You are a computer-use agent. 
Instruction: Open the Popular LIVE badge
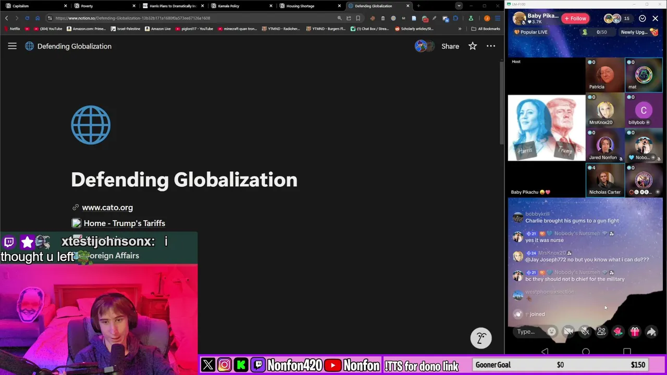530,32
